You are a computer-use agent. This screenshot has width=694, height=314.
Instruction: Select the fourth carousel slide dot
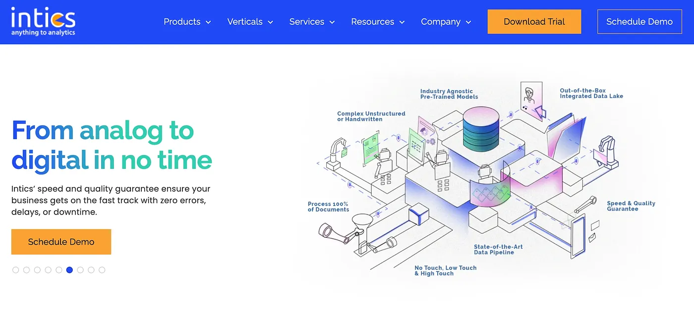48,270
